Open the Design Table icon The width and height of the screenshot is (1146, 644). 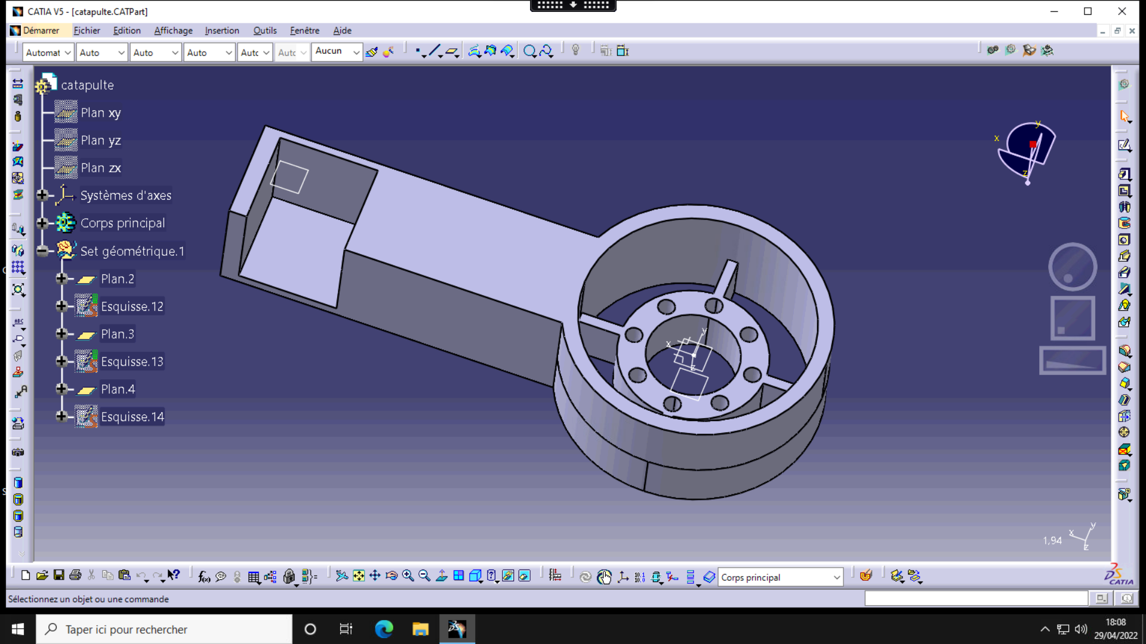coord(254,577)
